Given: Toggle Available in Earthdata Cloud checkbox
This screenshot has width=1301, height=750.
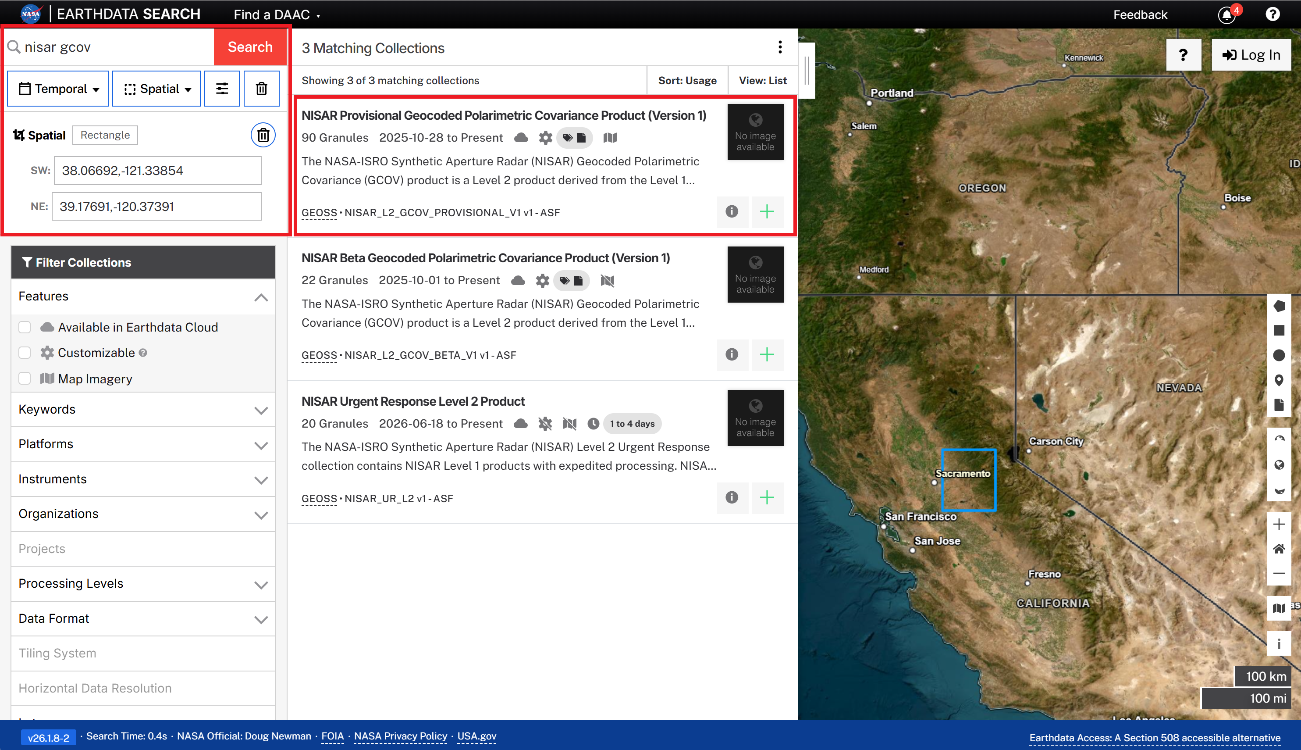Looking at the screenshot, I should click(25, 327).
